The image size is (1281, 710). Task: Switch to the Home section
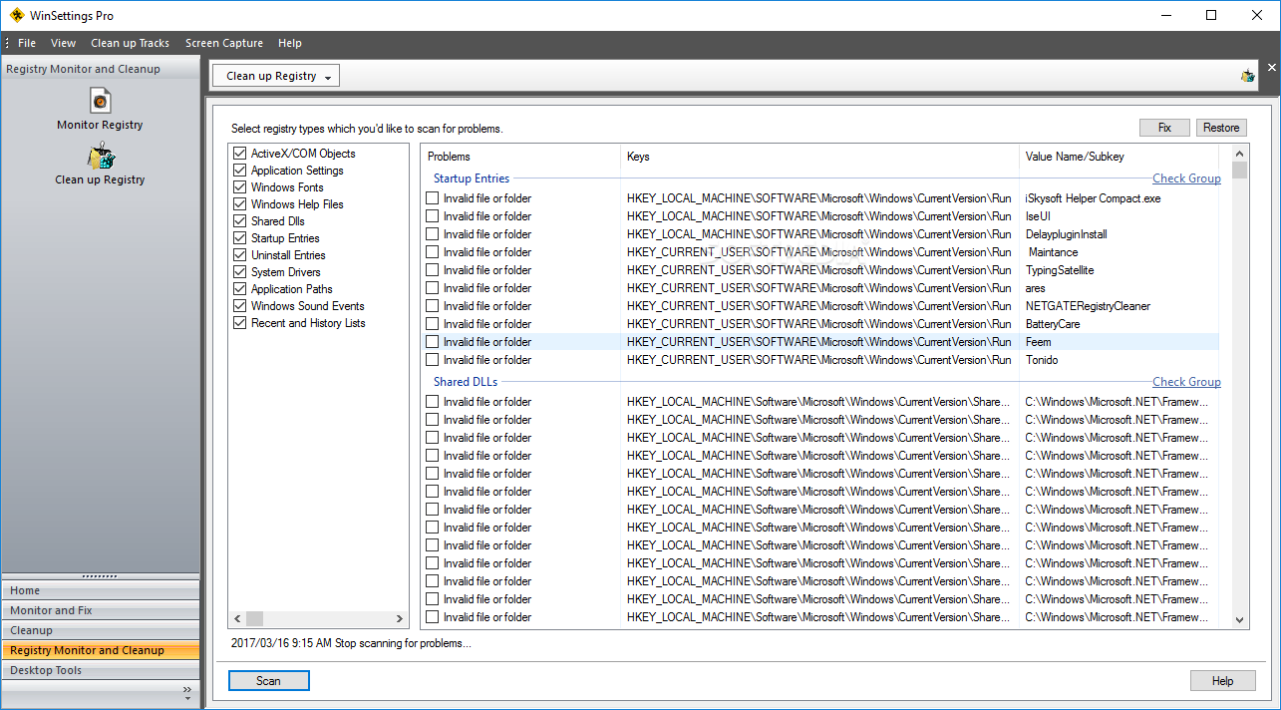pos(100,590)
